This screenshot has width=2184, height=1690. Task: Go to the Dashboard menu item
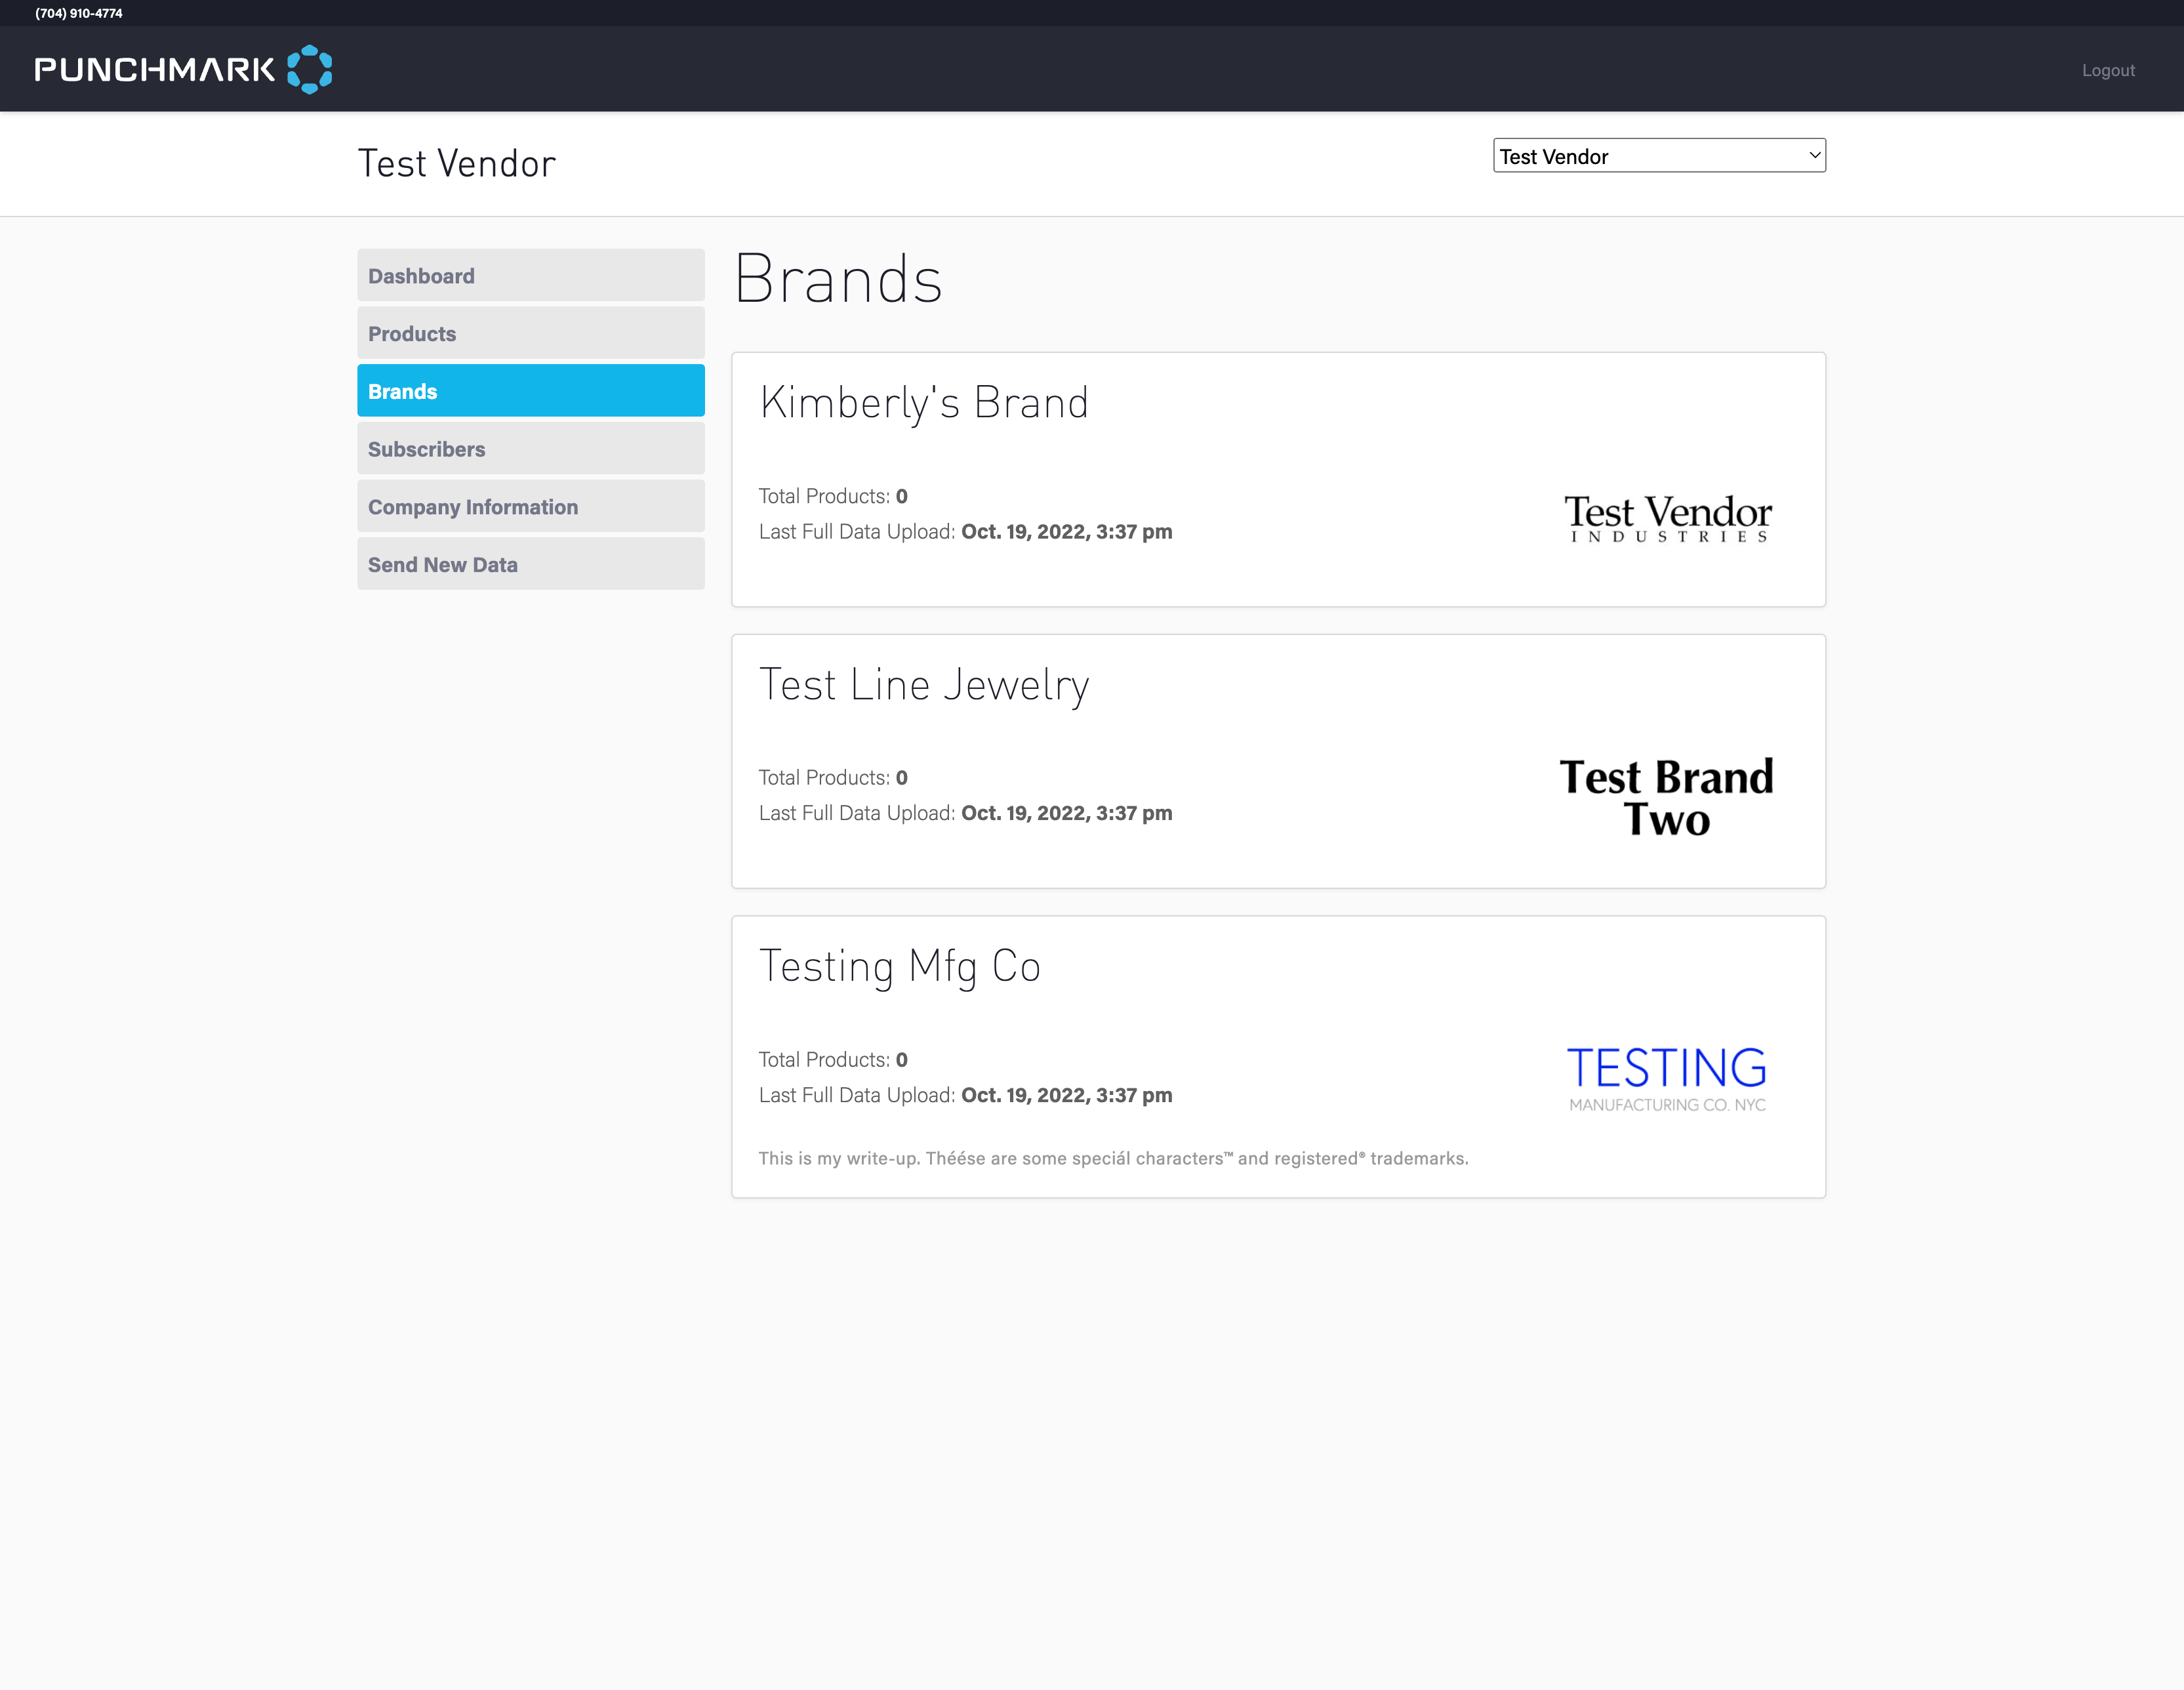(x=530, y=276)
